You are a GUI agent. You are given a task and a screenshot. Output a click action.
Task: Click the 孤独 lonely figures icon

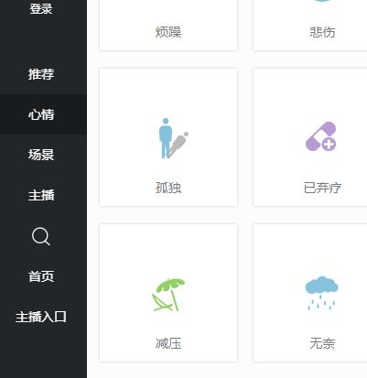coord(173,138)
